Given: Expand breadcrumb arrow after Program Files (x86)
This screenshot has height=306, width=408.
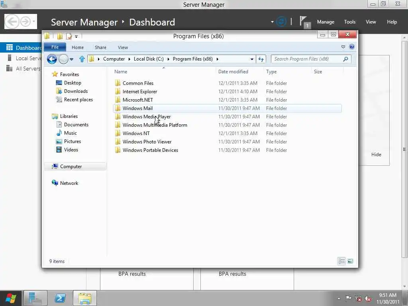Looking at the screenshot, I should [x=217, y=59].
